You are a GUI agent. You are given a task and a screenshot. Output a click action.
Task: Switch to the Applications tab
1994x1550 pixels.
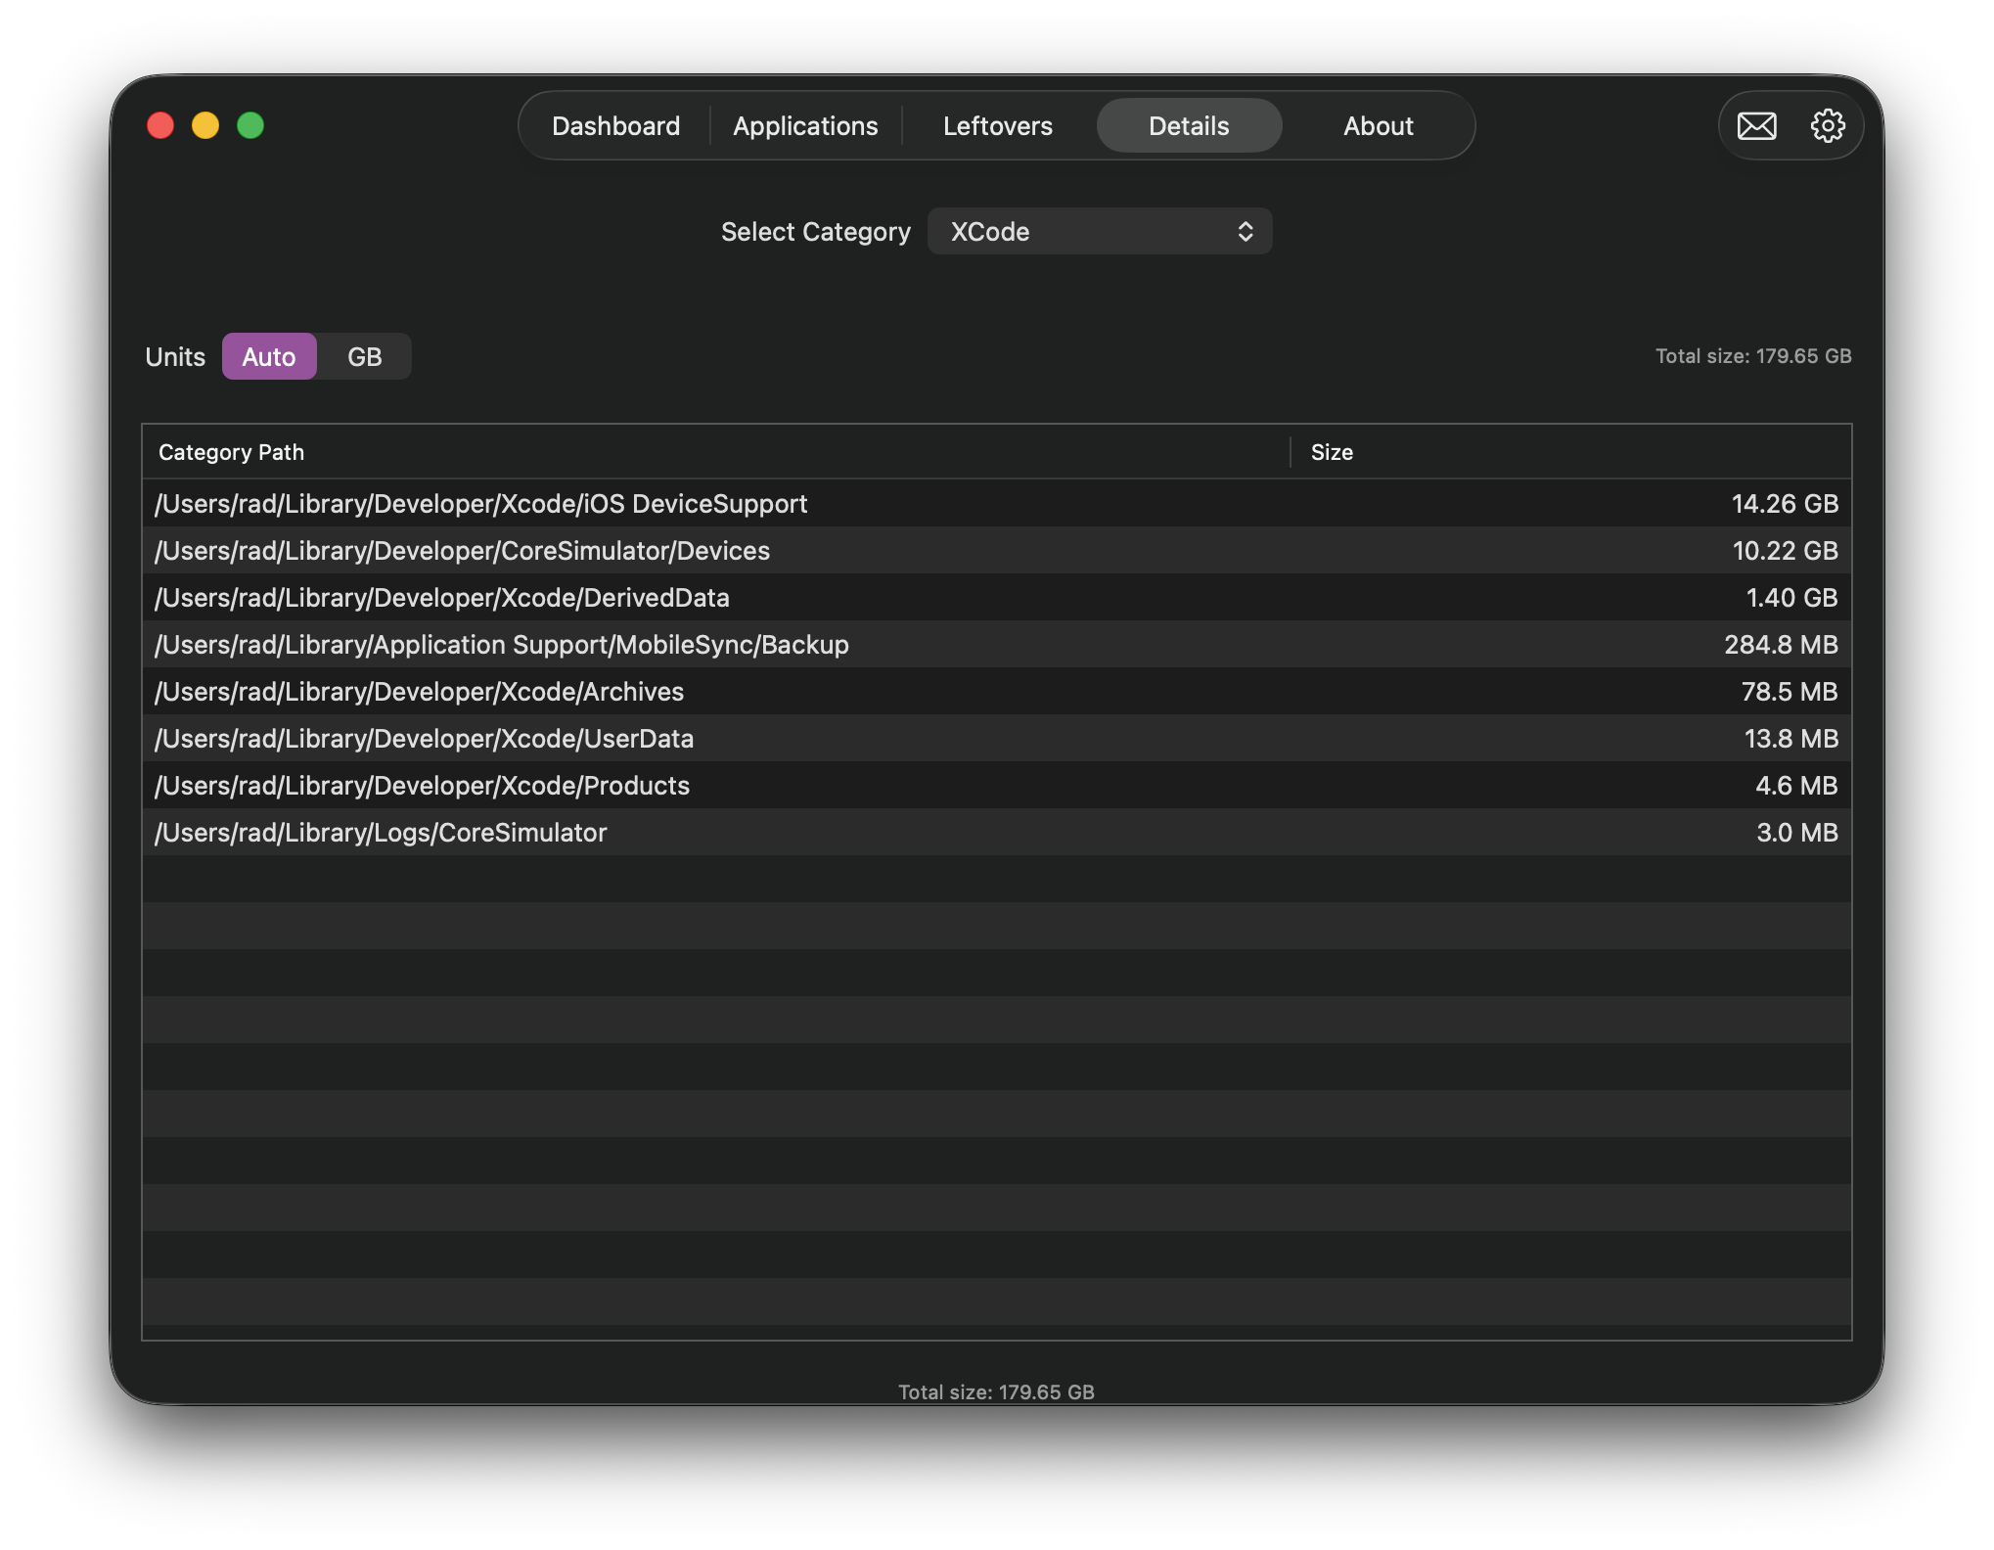point(805,126)
